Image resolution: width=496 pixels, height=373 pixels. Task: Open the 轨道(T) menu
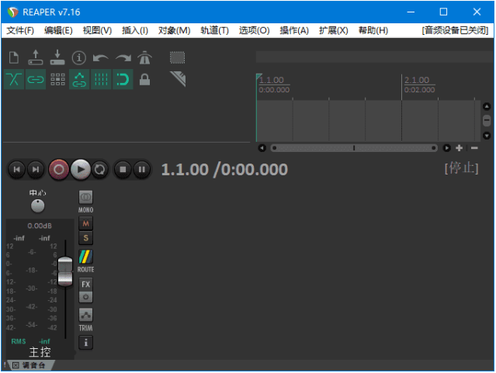(214, 30)
